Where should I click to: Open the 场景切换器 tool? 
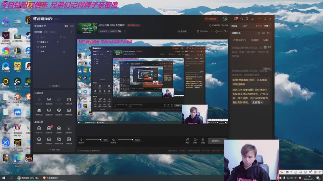tap(59, 140)
